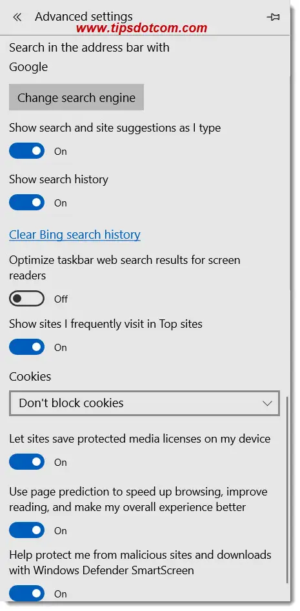This screenshot has width=300, height=611.
Task: Click the Search in the address bar with label
Action: tap(89, 48)
